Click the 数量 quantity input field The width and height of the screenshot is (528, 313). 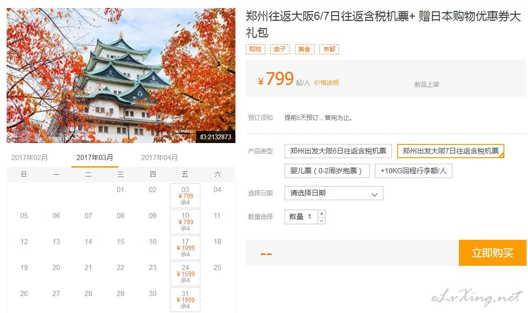[302, 217]
